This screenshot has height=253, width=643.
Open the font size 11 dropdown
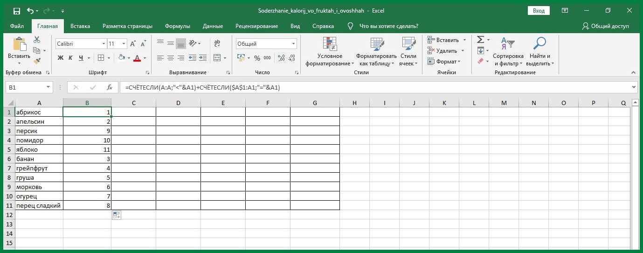pos(124,44)
